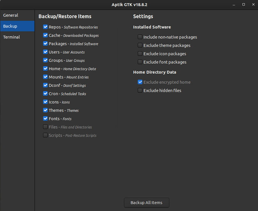
Task: Disable the Themes backup item
Action: pyautogui.click(x=45, y=110)
